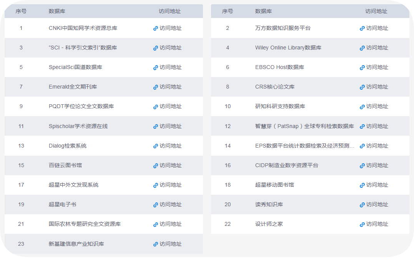Click the link icon in 百链云图书馆 row
Viewport: 414px width, 276px height.
(156, 166)
